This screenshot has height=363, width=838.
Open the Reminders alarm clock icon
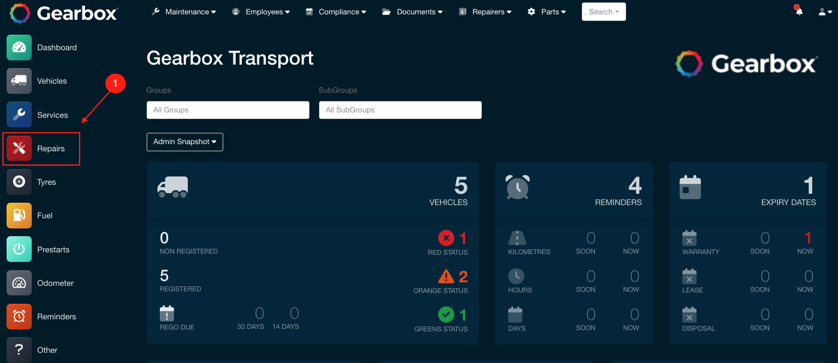tap(19, 316)
